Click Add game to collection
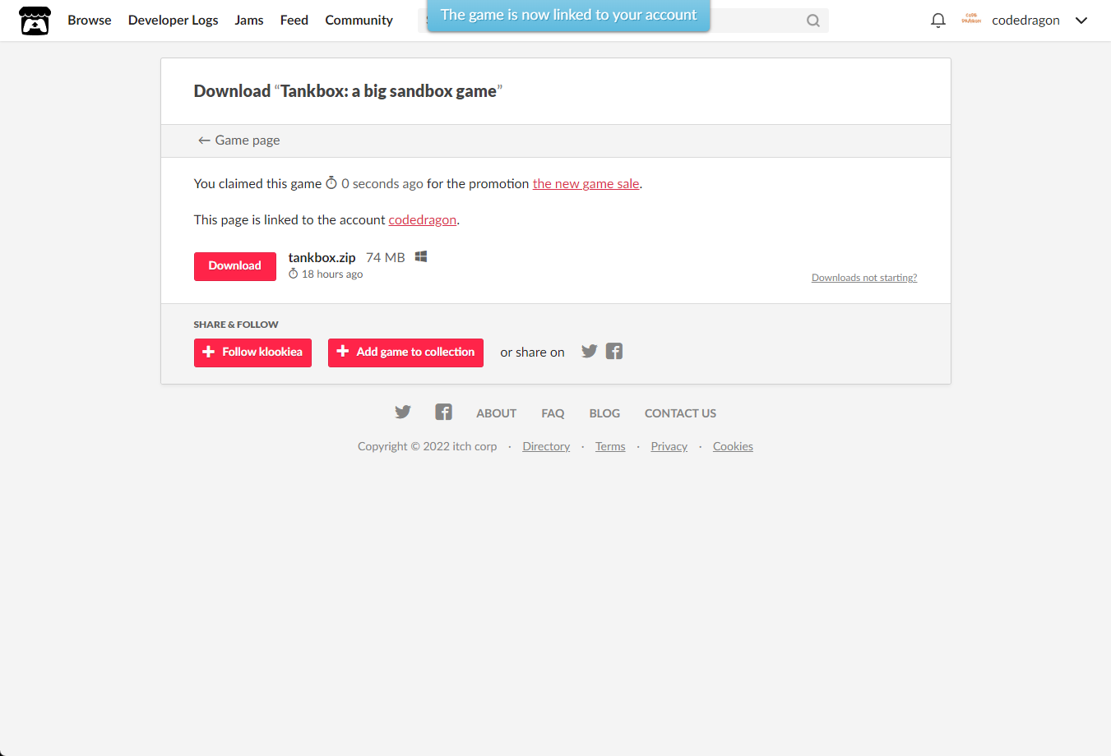The image size is (1111, 756). point(405,353)
